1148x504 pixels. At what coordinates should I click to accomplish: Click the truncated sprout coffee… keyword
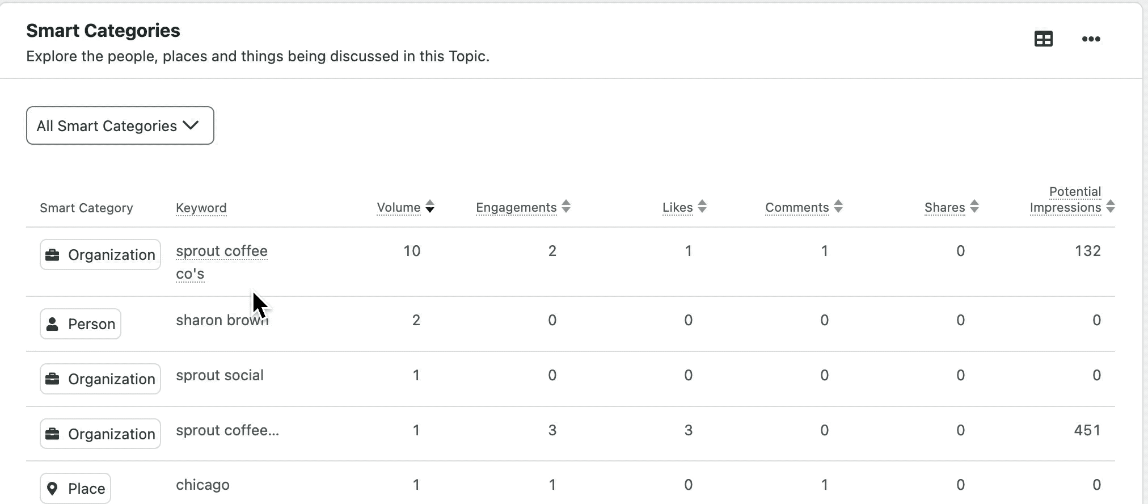click(227, 430)
